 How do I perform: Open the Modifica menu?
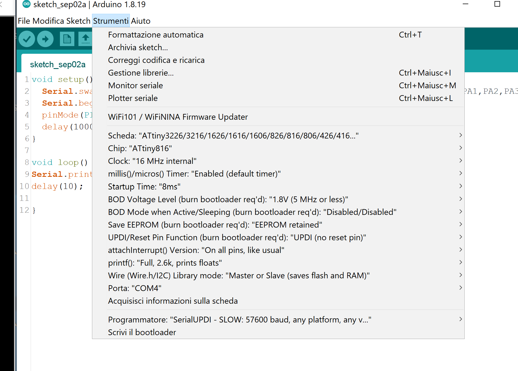[x=48, y=21]
